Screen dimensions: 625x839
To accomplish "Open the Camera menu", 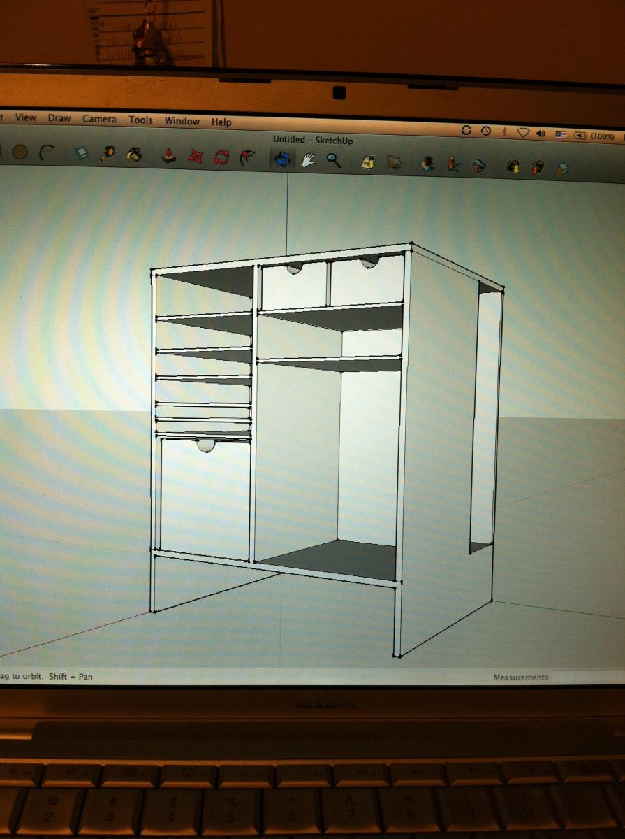I will [x=99, y=119].
